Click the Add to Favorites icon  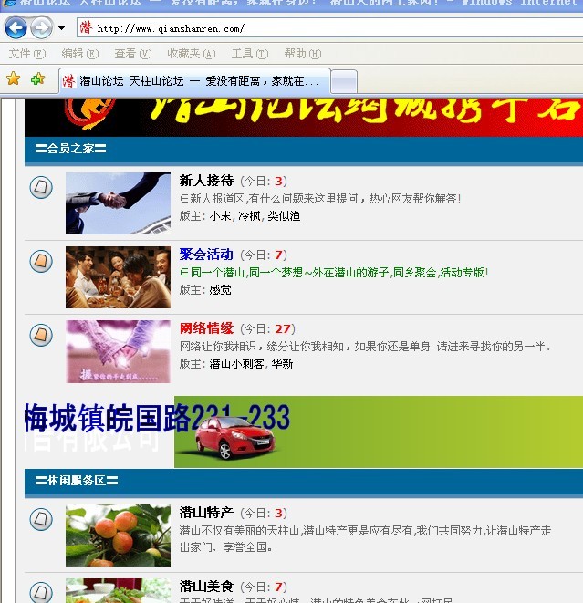pos(37,79)
